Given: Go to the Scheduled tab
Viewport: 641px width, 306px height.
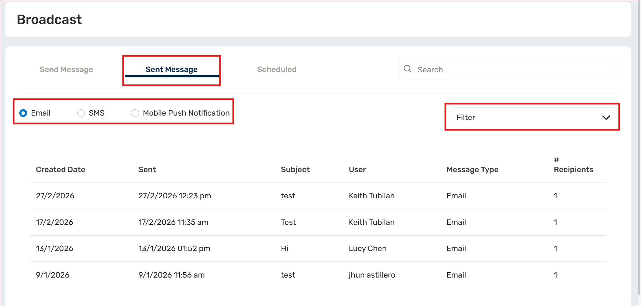Looking at the screenshot, I should 277,69.
